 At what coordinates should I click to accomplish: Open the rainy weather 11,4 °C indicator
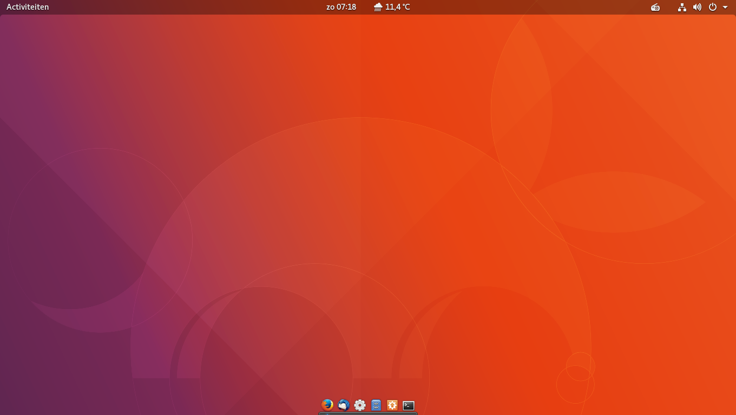click(x=392, y=7)
